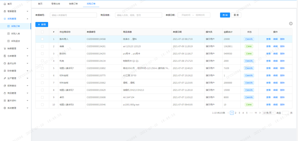The height and width of the screenshot is (141, 298).
Task: Expand the 系统管理 menu chevron
Action: (x=27, y=108)
